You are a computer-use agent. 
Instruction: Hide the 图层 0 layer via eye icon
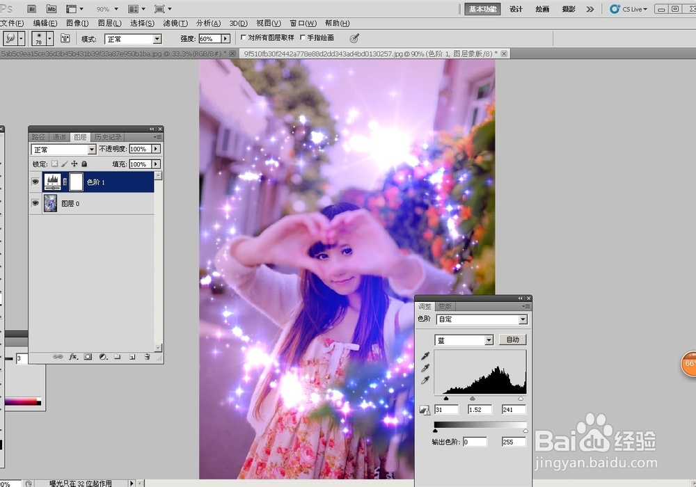click(x=35, y=203)
